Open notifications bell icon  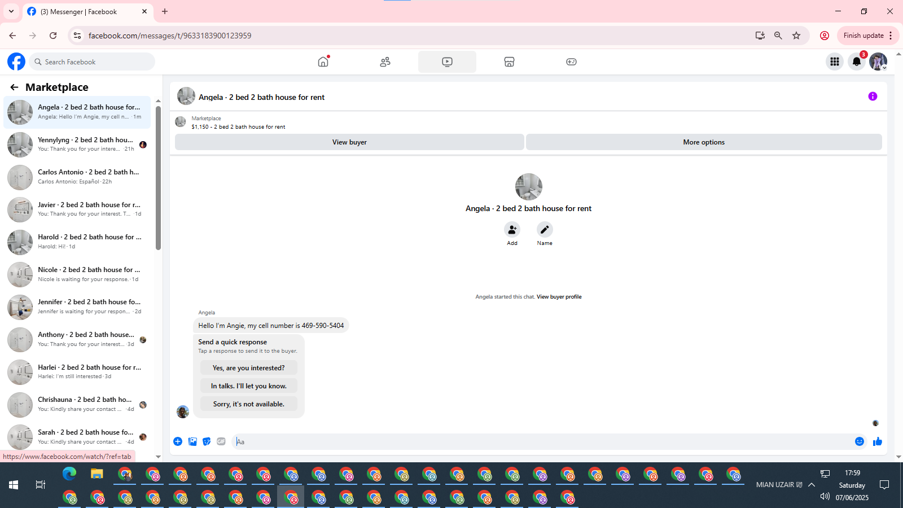coord(856,62)
